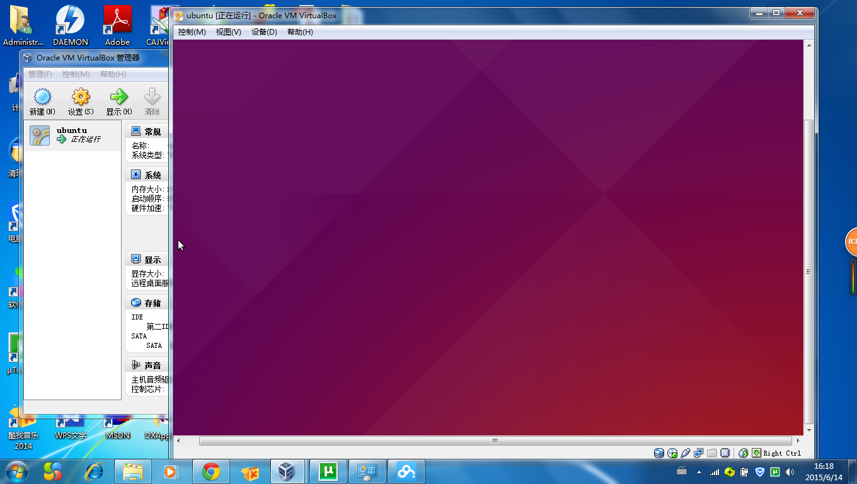Click the Right Ctrl host key label

(782, 453)
